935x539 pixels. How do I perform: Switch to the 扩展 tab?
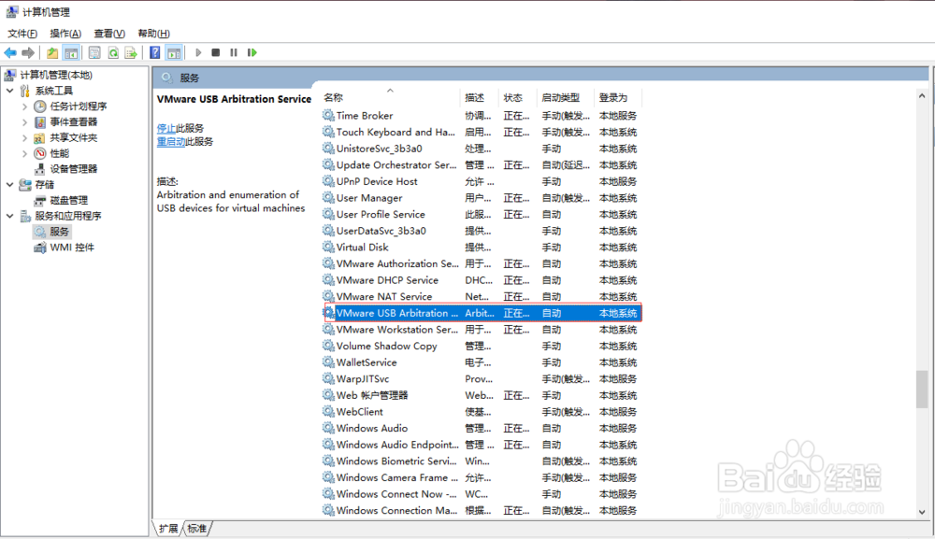click(168, 529)
